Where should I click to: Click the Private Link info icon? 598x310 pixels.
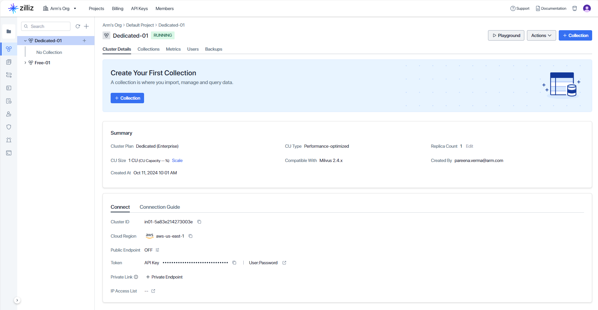click(136, 277)
